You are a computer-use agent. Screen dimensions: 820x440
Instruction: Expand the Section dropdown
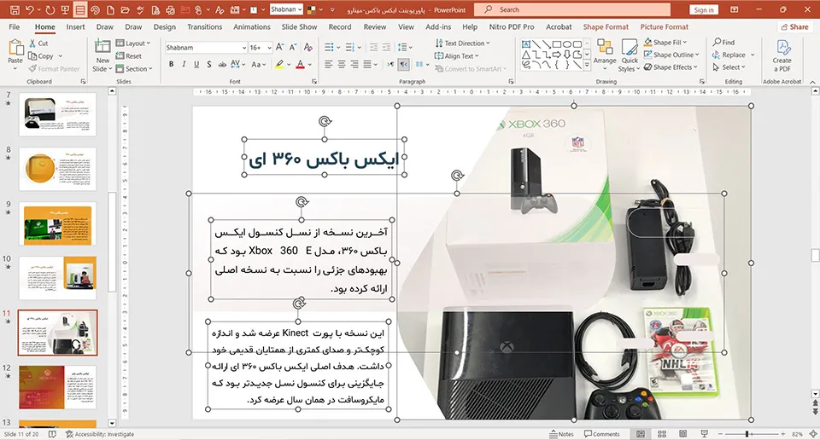[x=134, y=68]
